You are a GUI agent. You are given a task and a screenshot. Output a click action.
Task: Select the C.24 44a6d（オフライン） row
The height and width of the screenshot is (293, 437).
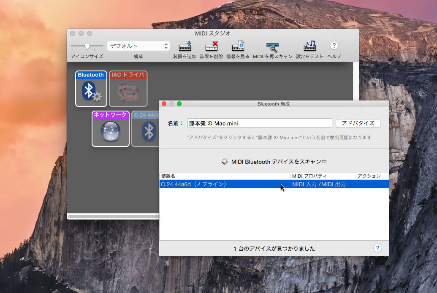click(x=274, y=184)
